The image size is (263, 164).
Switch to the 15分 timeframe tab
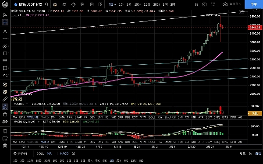(147, 4)
